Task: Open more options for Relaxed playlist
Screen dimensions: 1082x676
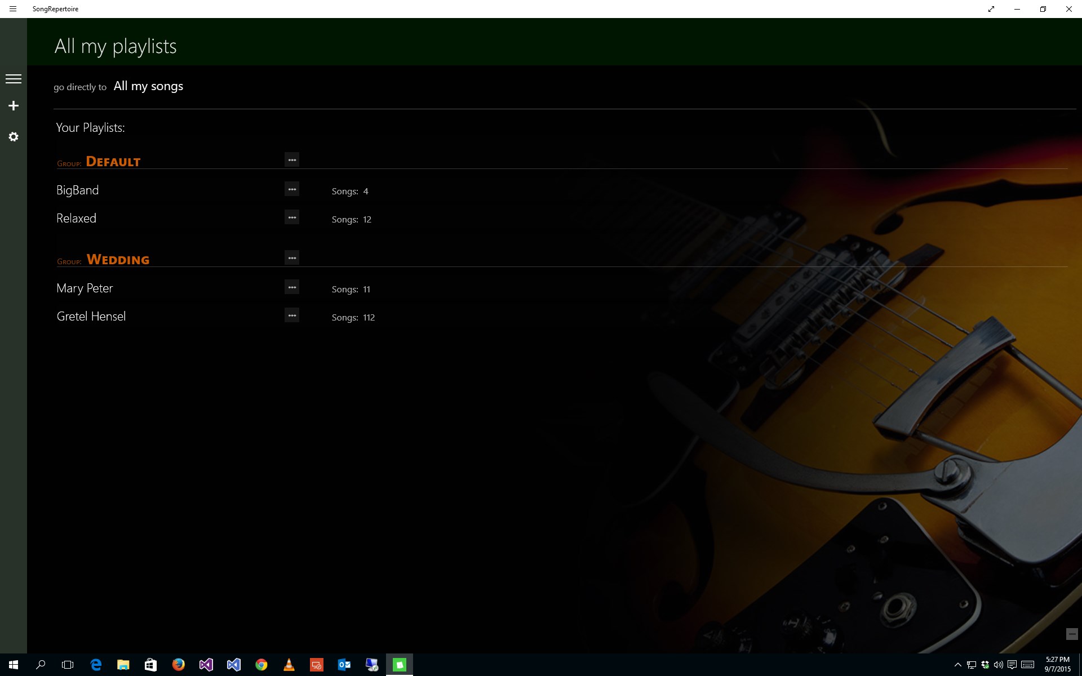Action: 291,217
